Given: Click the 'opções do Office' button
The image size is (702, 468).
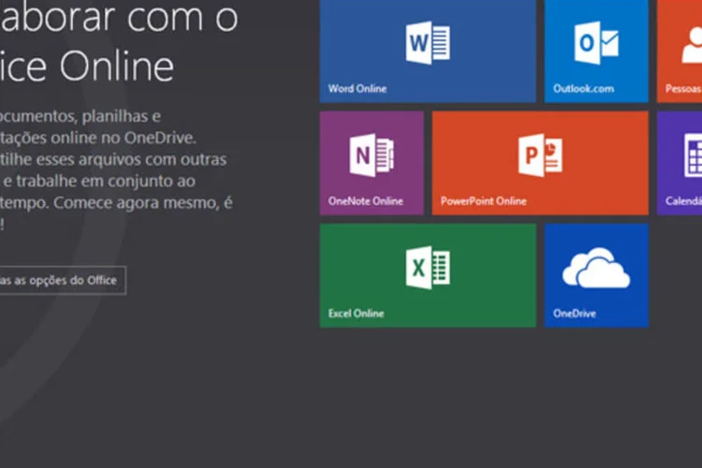Looking at the screenshot, I should point(63,281).
